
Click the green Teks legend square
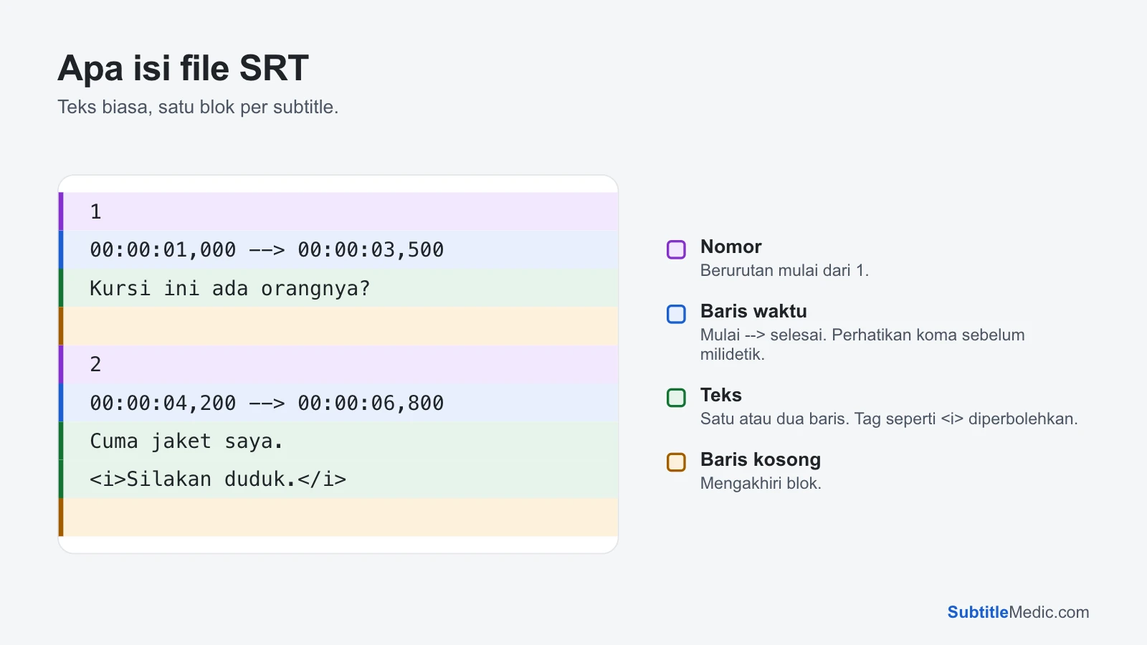(676, 398)
